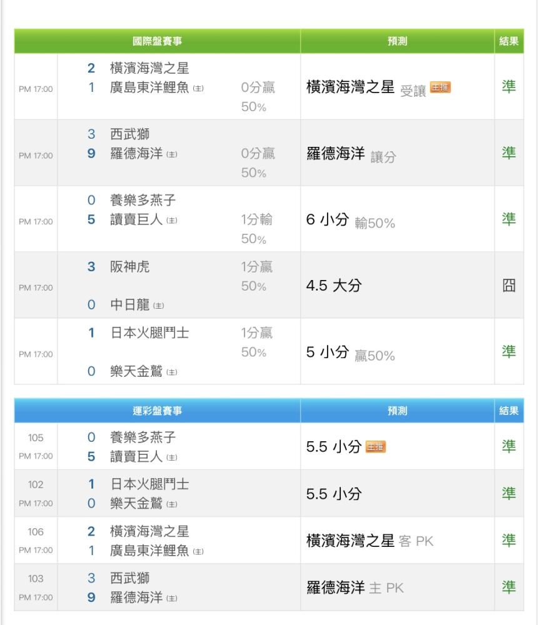Screen dimensions: 544x625
Task: Click the 囧 result icon in 阪神虎 row
Action: click(509, 286)
